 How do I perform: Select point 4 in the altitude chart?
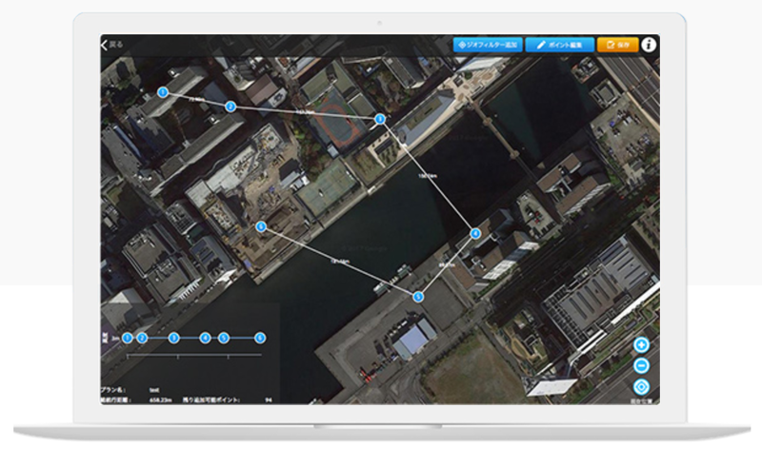tap(205, 338)
